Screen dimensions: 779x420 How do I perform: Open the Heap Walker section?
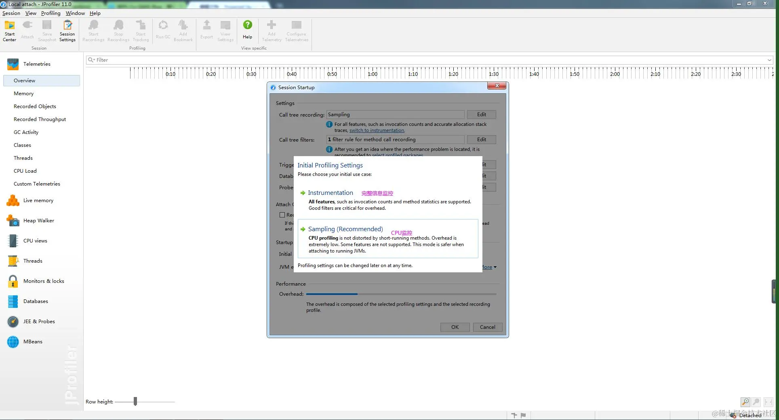38,220
